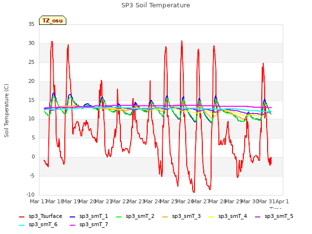Click the blue sp3_smT_1 legend swatch
The width and height of the screenshot is (312, 234).
73,216
